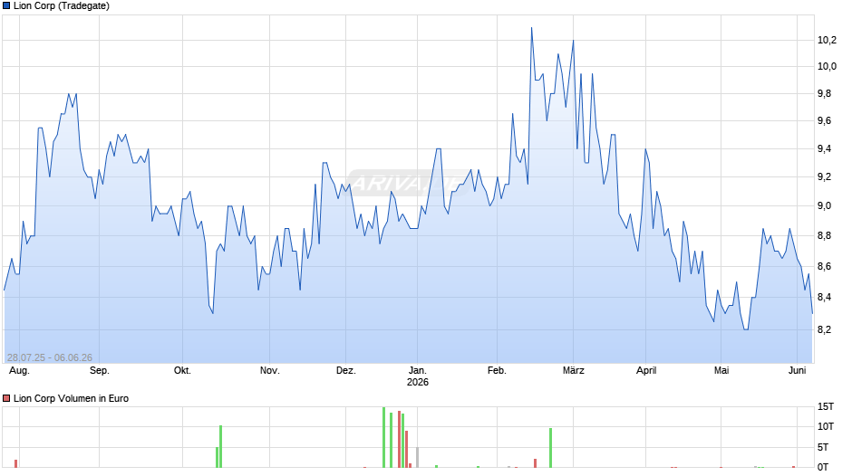Click the date range '28.07.25 - 06.06.26'
Screen dimensions: 852x476
click(50, 357)
